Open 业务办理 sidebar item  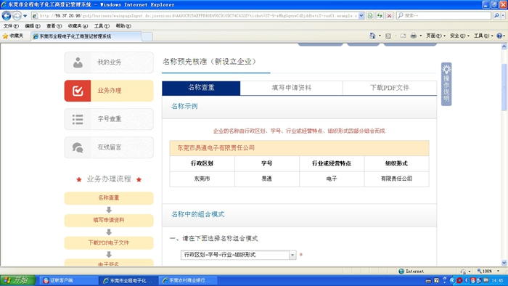pos(109,91)
